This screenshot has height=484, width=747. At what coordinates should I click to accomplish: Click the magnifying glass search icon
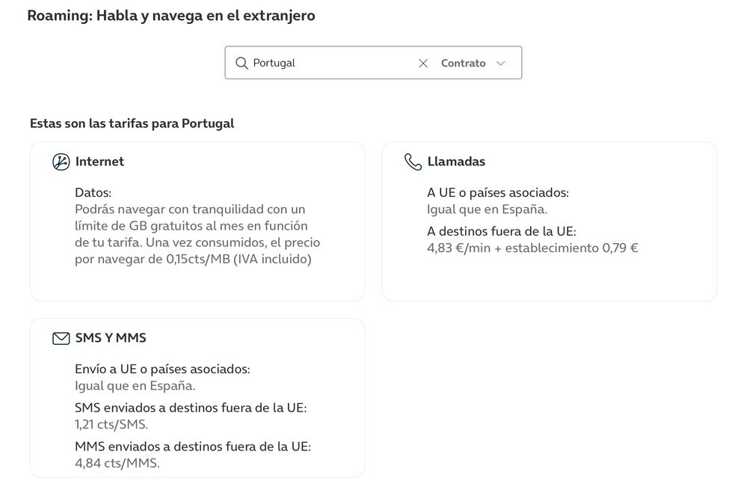[242, 64]
